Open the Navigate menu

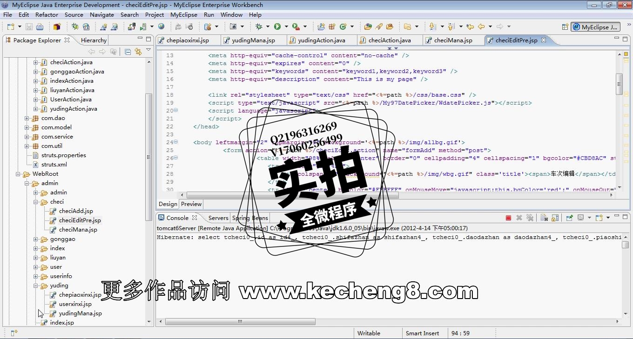point(102,14)
